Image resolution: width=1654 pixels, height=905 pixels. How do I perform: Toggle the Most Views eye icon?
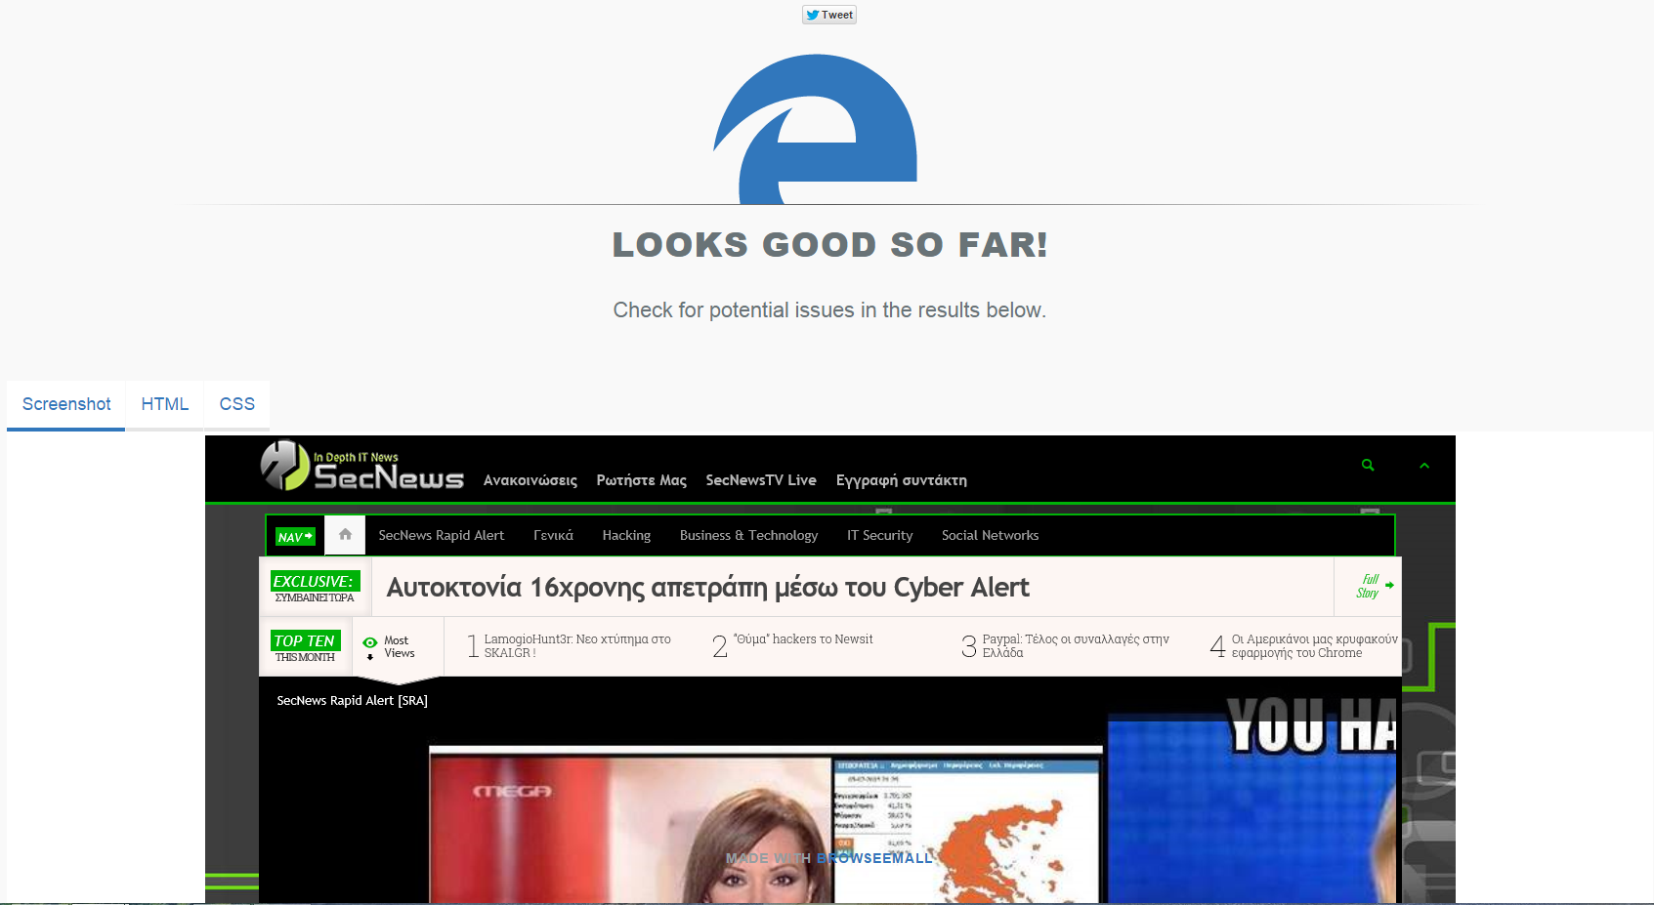pos(370,642)
